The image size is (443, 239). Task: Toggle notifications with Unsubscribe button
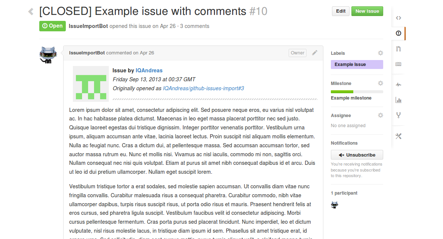(357, 155)
